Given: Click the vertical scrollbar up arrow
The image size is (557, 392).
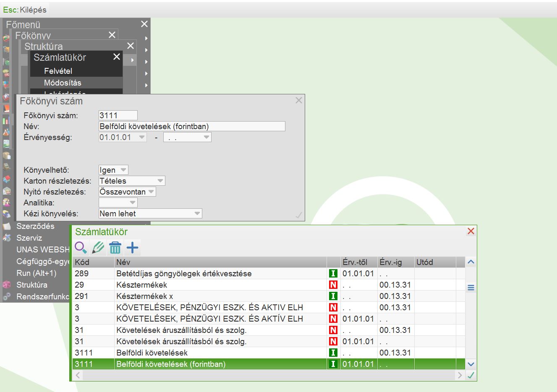Looking at the screenshot, I should 471,262.
